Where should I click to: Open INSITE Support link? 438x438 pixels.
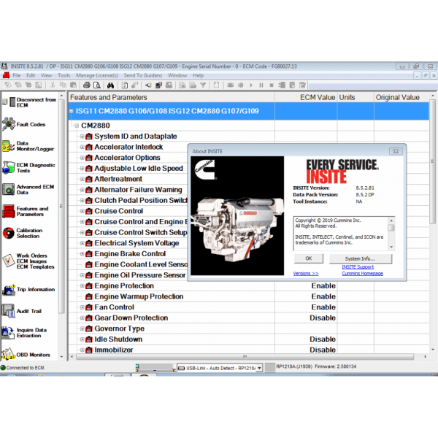point(358,267)
